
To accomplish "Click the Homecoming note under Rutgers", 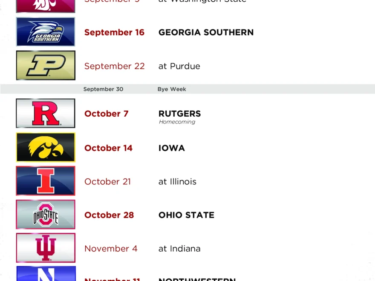I will pos(177,122).
